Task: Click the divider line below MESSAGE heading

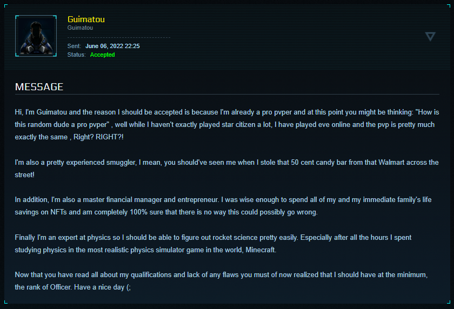Action: pos(227,94)
